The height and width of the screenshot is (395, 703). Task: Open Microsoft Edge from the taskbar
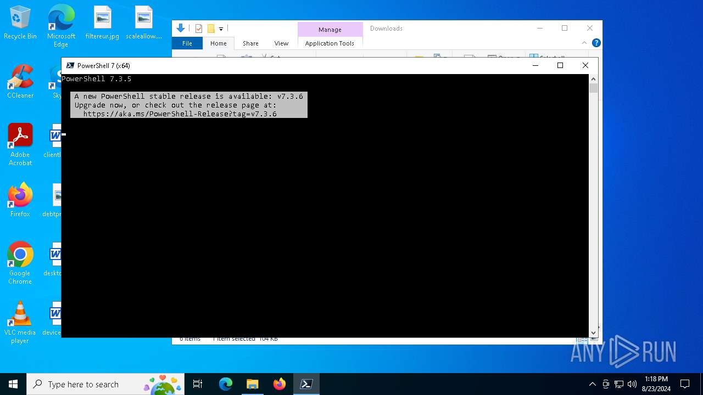(226, 384)
